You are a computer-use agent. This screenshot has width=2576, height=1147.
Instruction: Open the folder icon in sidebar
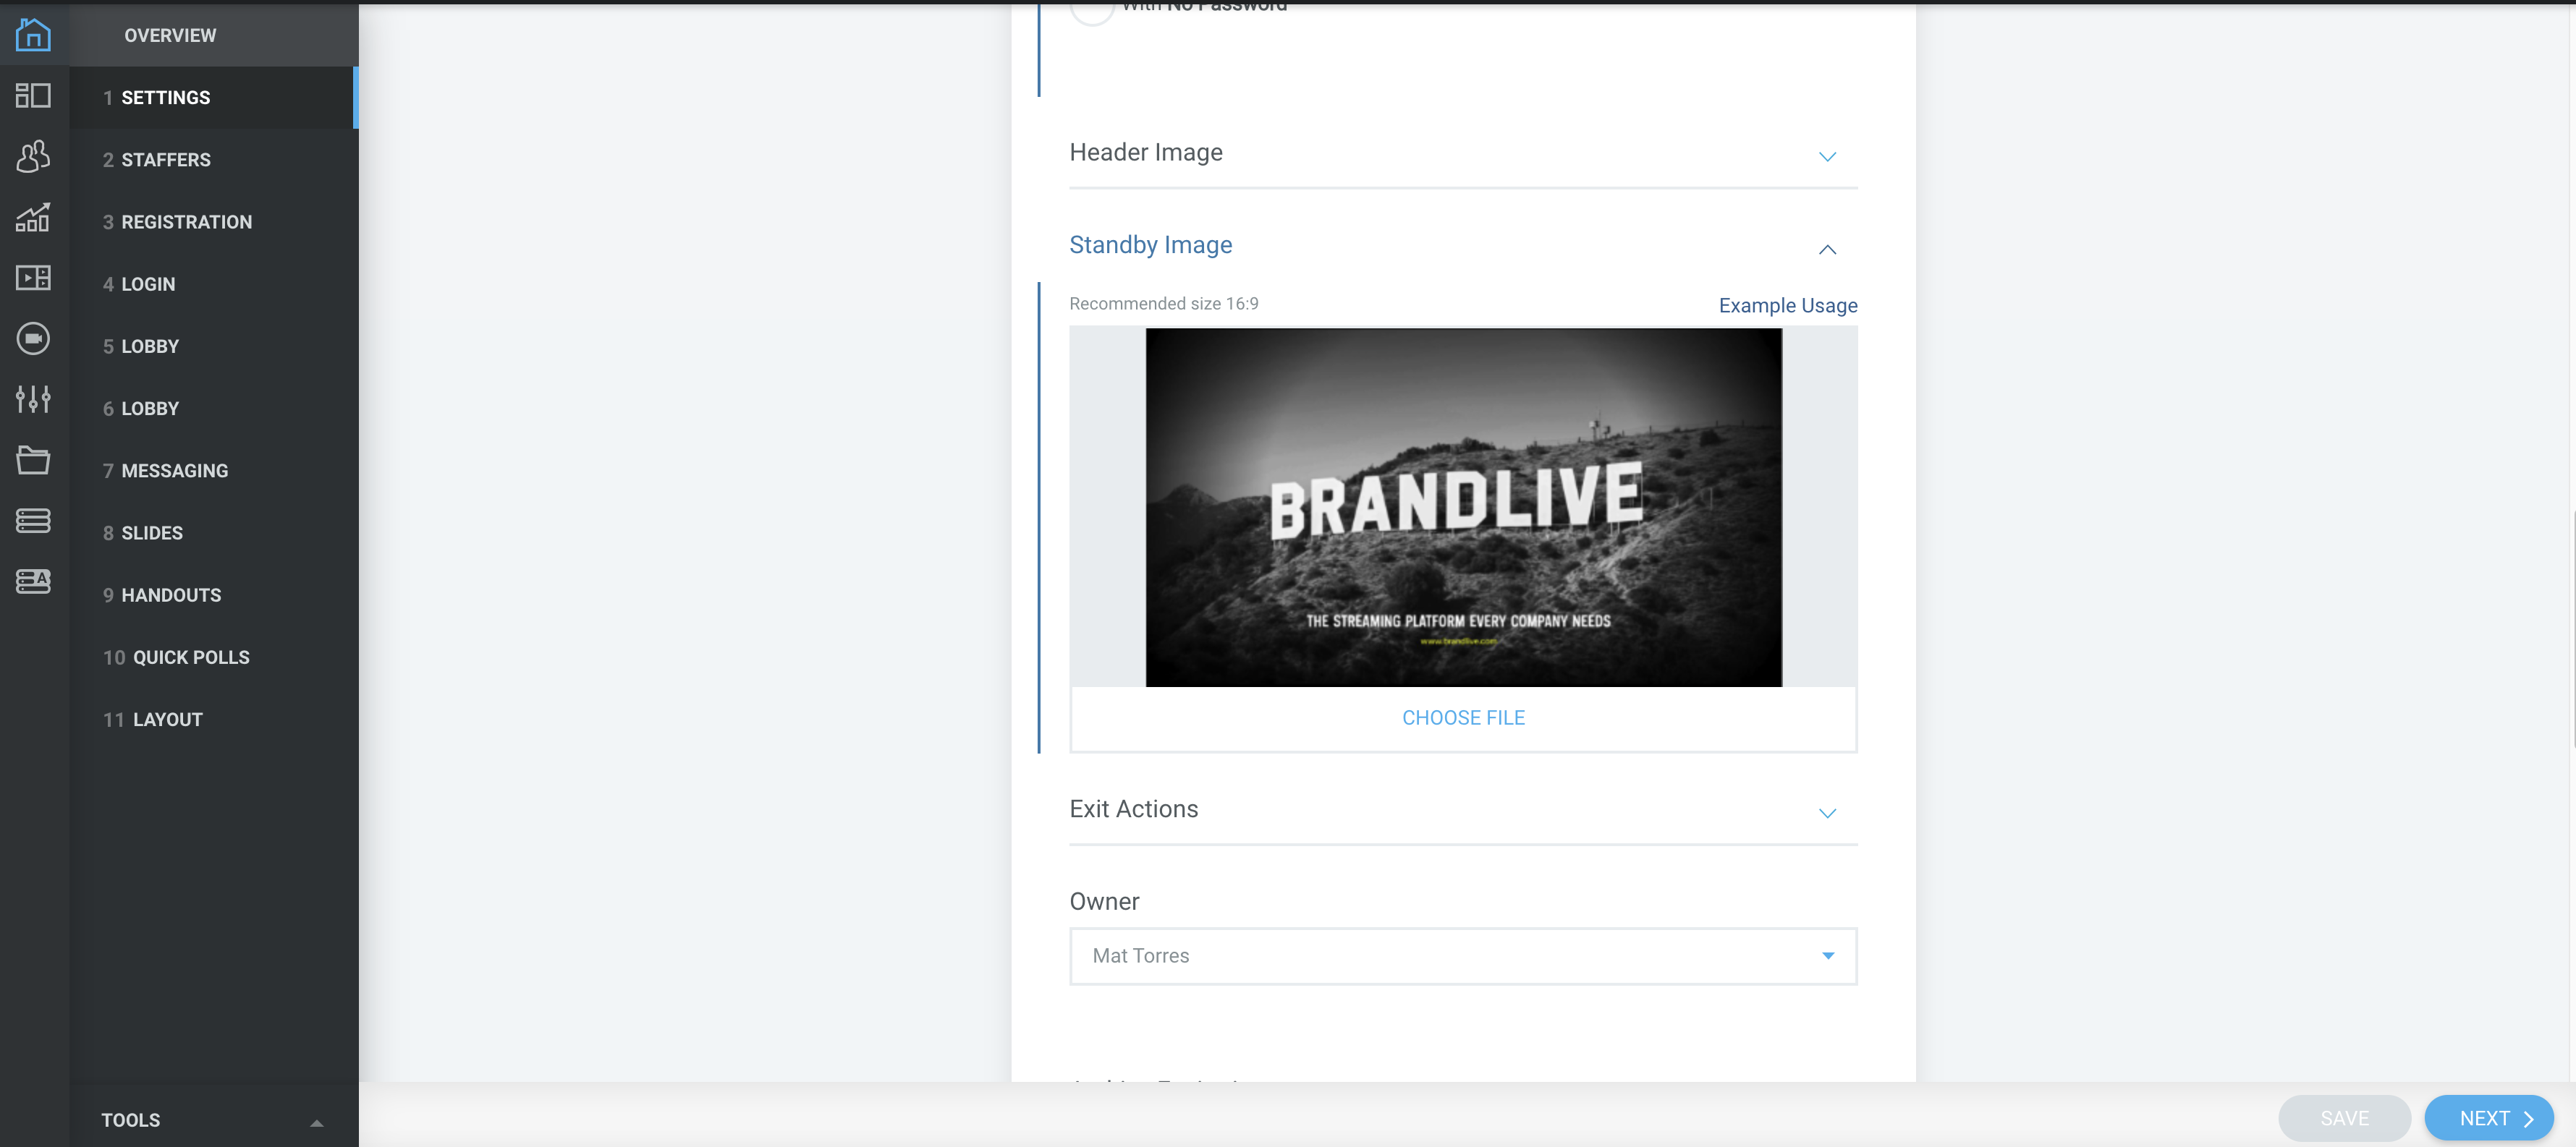click(x=33, y=461)
